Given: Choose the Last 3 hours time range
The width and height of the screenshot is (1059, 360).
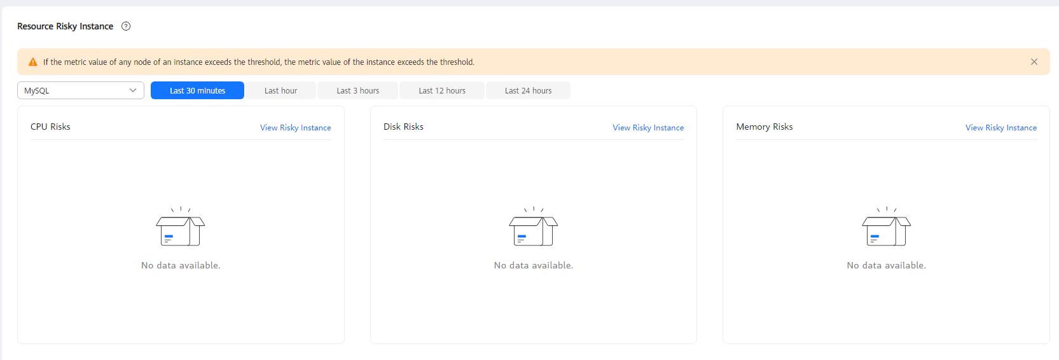Looking at the screenshot, I should [357, 90].
